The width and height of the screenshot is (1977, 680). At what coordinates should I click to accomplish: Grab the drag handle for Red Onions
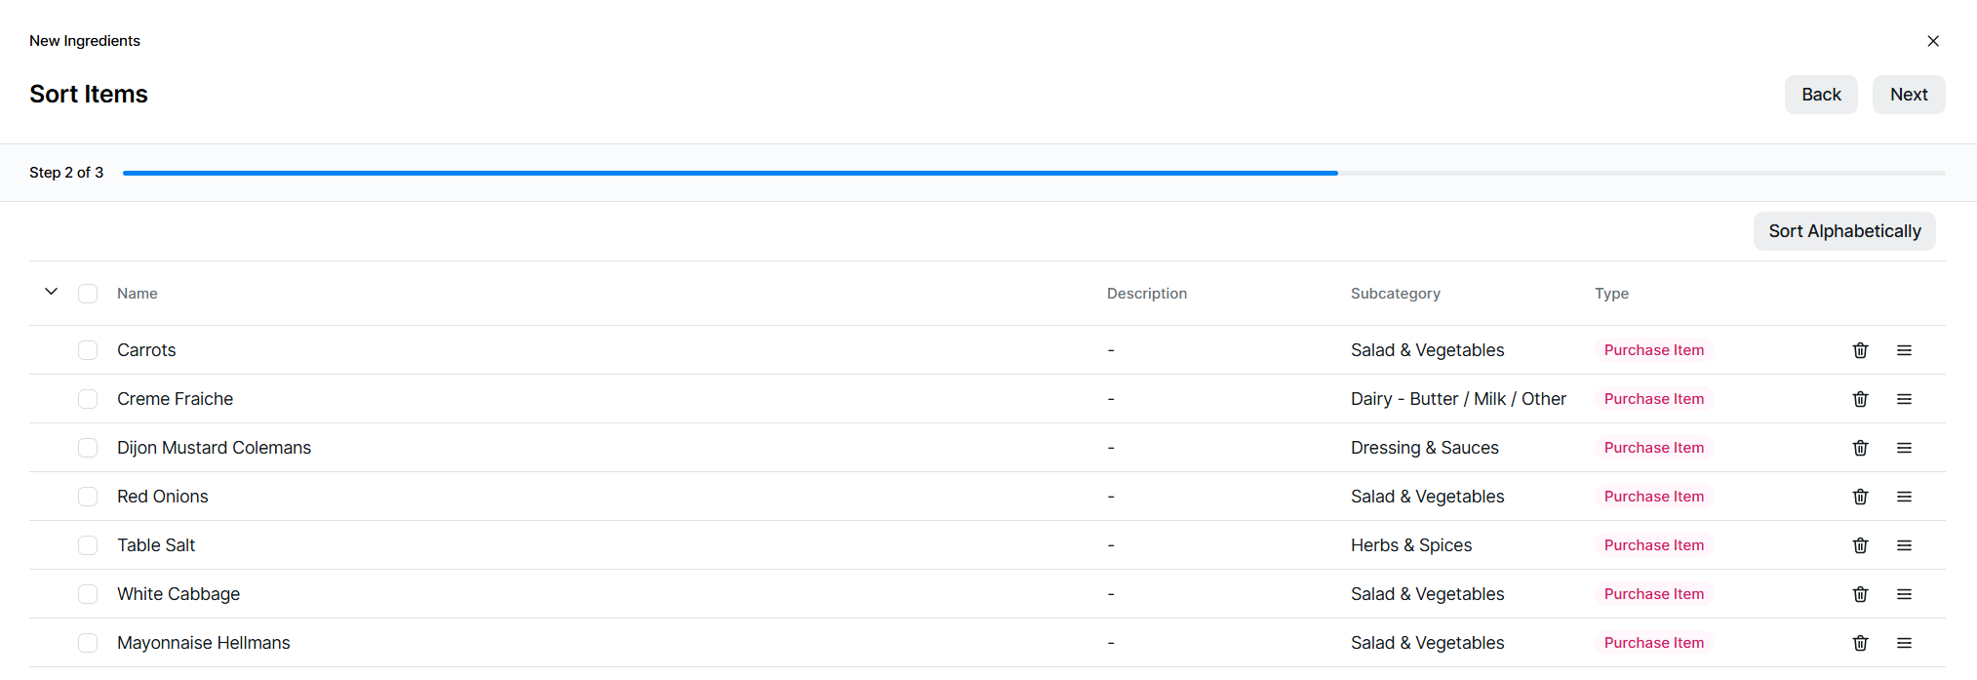tap(1904, 497)
